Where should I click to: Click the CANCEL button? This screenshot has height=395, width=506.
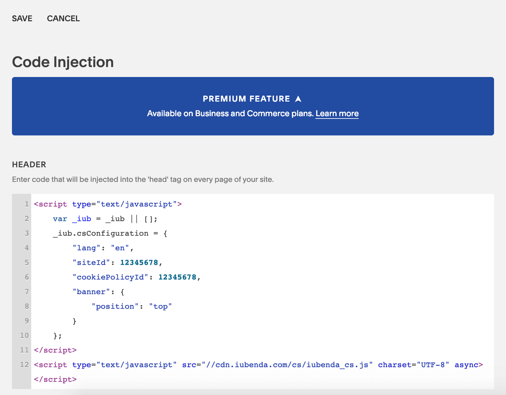[63, 19]
